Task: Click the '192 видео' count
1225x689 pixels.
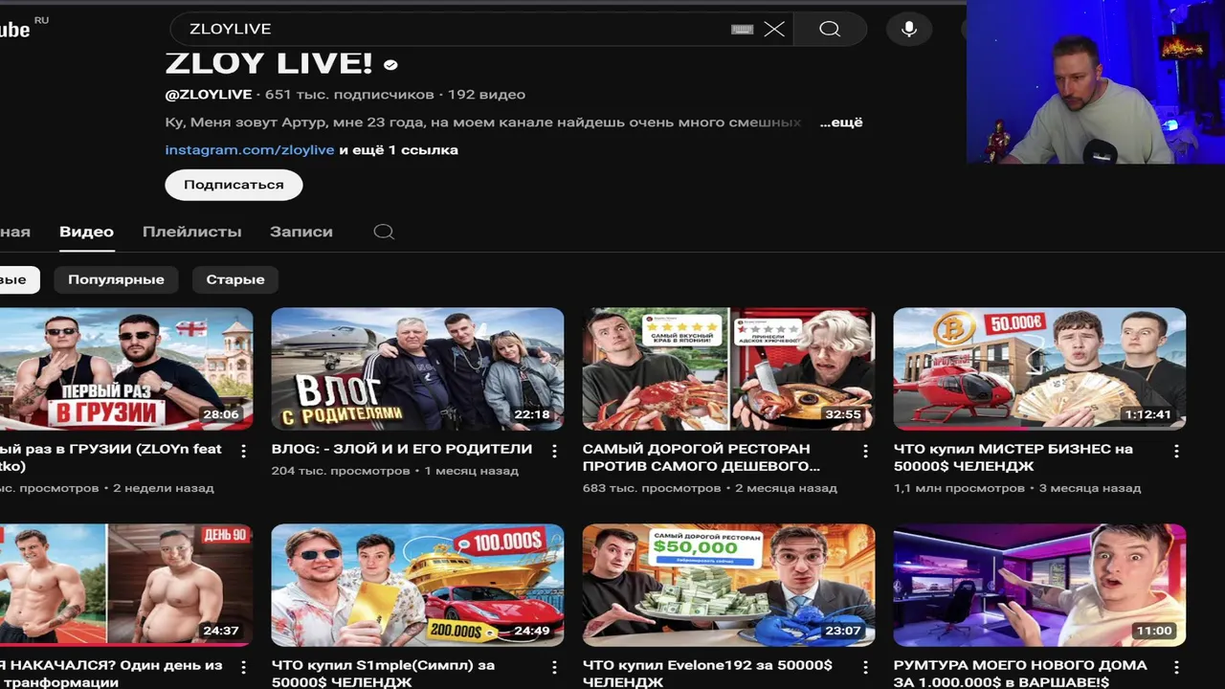Action: point(486,95)
